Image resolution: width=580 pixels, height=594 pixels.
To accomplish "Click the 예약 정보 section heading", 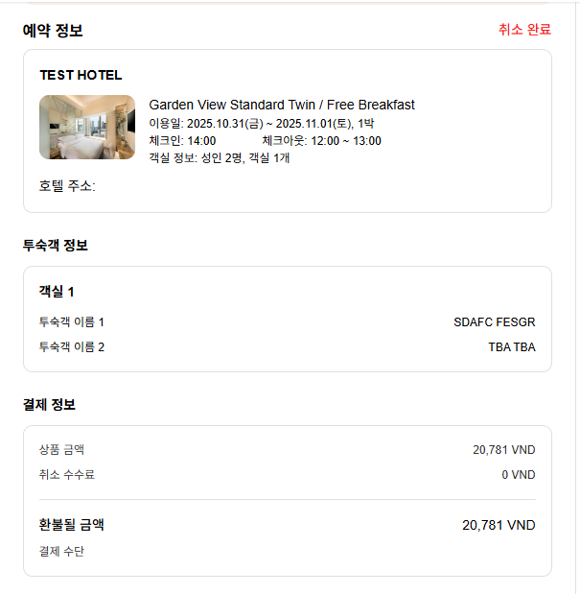I will (x=53, y=31).
